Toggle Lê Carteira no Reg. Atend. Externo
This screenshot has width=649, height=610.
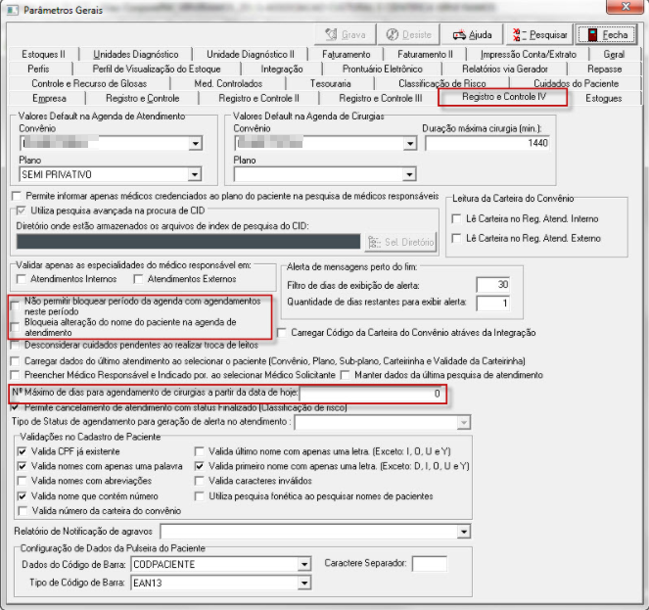(x=456, y=238)
